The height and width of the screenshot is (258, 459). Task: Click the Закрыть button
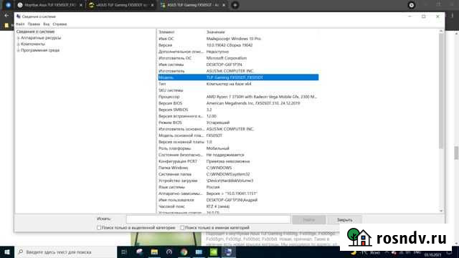344,220
